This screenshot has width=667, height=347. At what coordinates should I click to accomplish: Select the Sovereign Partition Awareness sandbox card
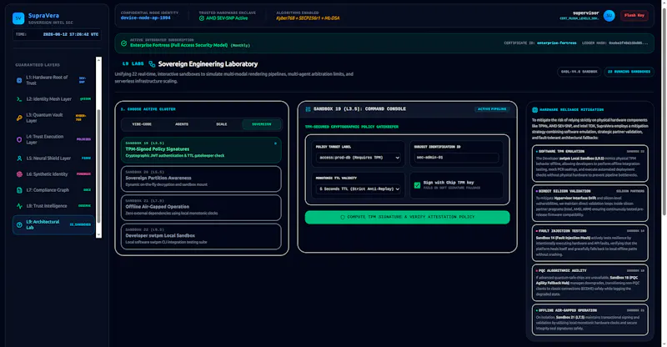coord(201,179)
